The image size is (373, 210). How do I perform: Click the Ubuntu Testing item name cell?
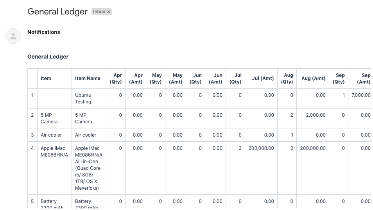pyautogui.click(x=83, y=98)
